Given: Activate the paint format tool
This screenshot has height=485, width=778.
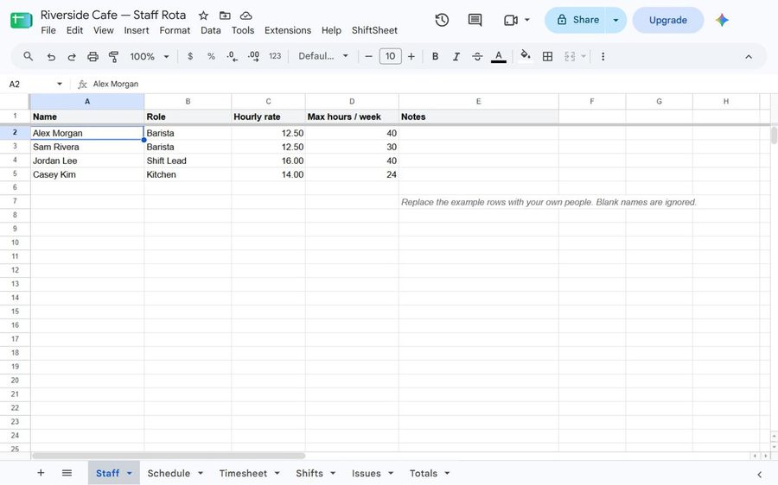Looking at the screenshot, I should pyautogui.click(x=113, y=56).
